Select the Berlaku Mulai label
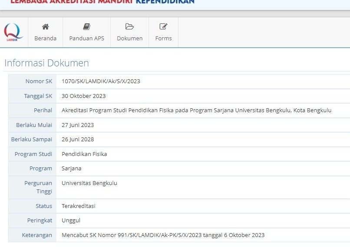The height and width of the screenshot is (247, 350). point(34,125)
